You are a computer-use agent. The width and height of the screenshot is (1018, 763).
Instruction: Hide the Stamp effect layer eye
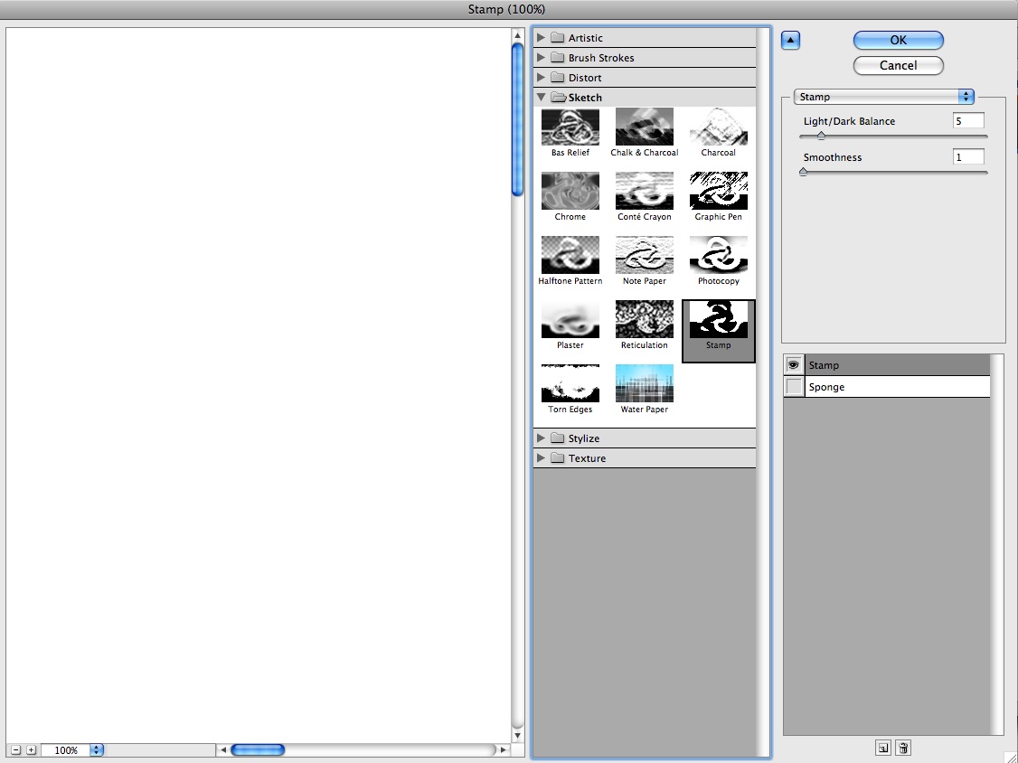pyautogui.click(x=794, y=365)
